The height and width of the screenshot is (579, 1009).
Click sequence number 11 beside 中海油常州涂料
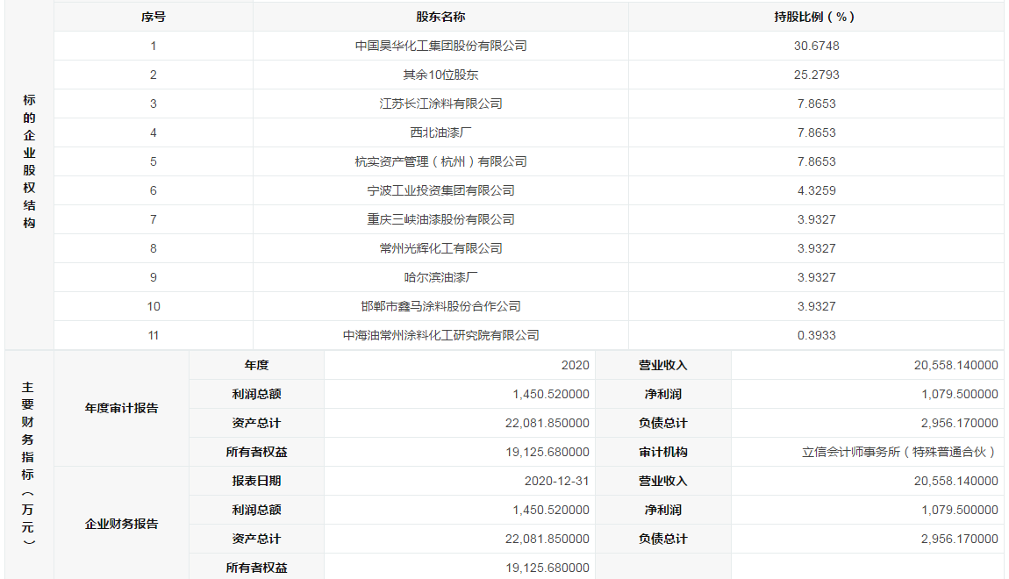154,335
